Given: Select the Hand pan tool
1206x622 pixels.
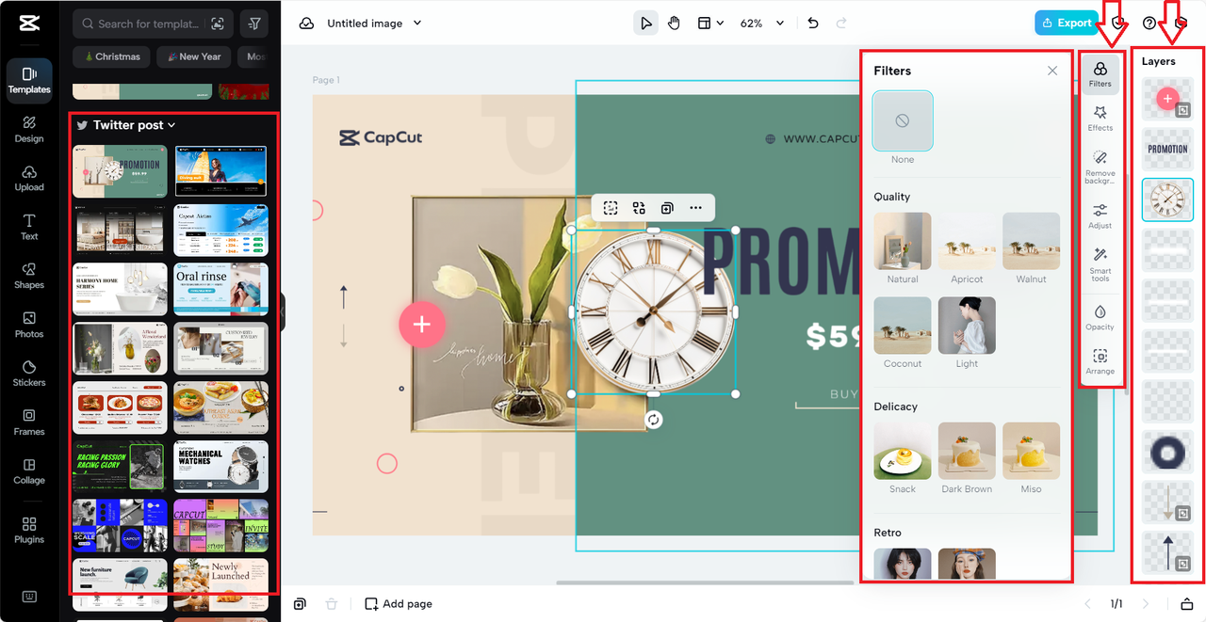Looking at the screenshot, I should click(675, 24).
